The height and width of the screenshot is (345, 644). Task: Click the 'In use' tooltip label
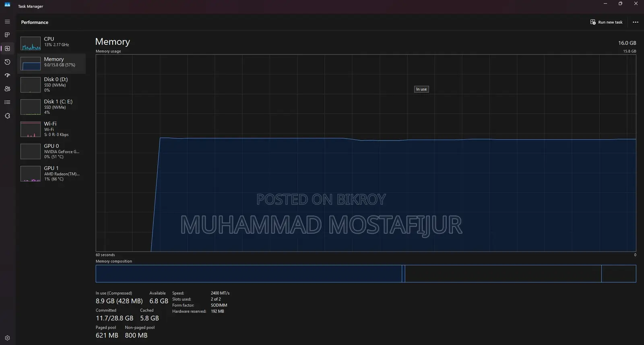pos(421,89)
